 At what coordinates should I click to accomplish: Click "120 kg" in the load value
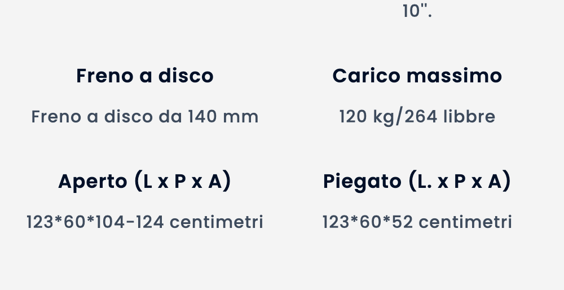pos(367,117)
